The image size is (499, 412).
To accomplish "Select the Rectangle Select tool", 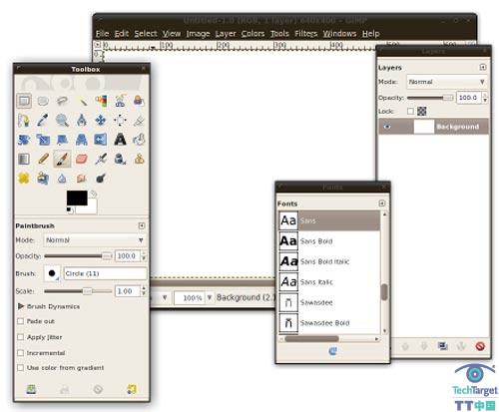I will [x=24, y=101].
